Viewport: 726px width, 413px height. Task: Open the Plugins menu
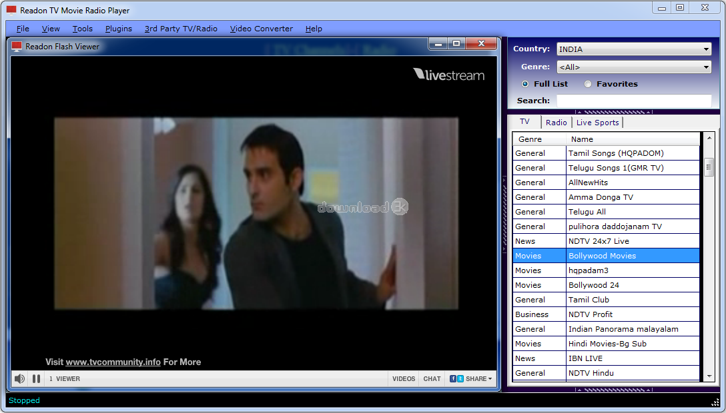(x=119, y=29)
